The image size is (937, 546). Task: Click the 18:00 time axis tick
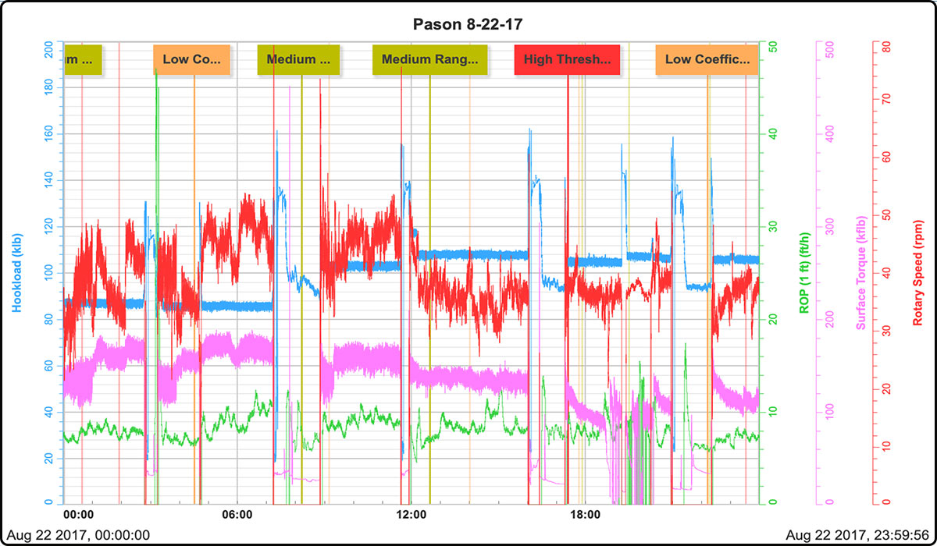[585, 515]
